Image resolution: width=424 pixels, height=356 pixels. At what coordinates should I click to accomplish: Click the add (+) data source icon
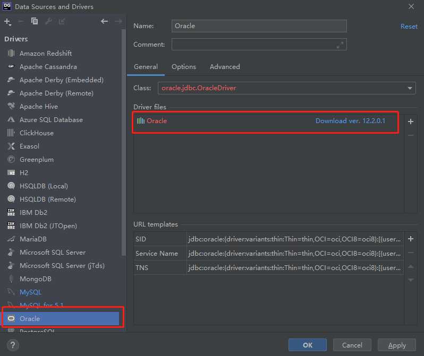pos(8,22)
